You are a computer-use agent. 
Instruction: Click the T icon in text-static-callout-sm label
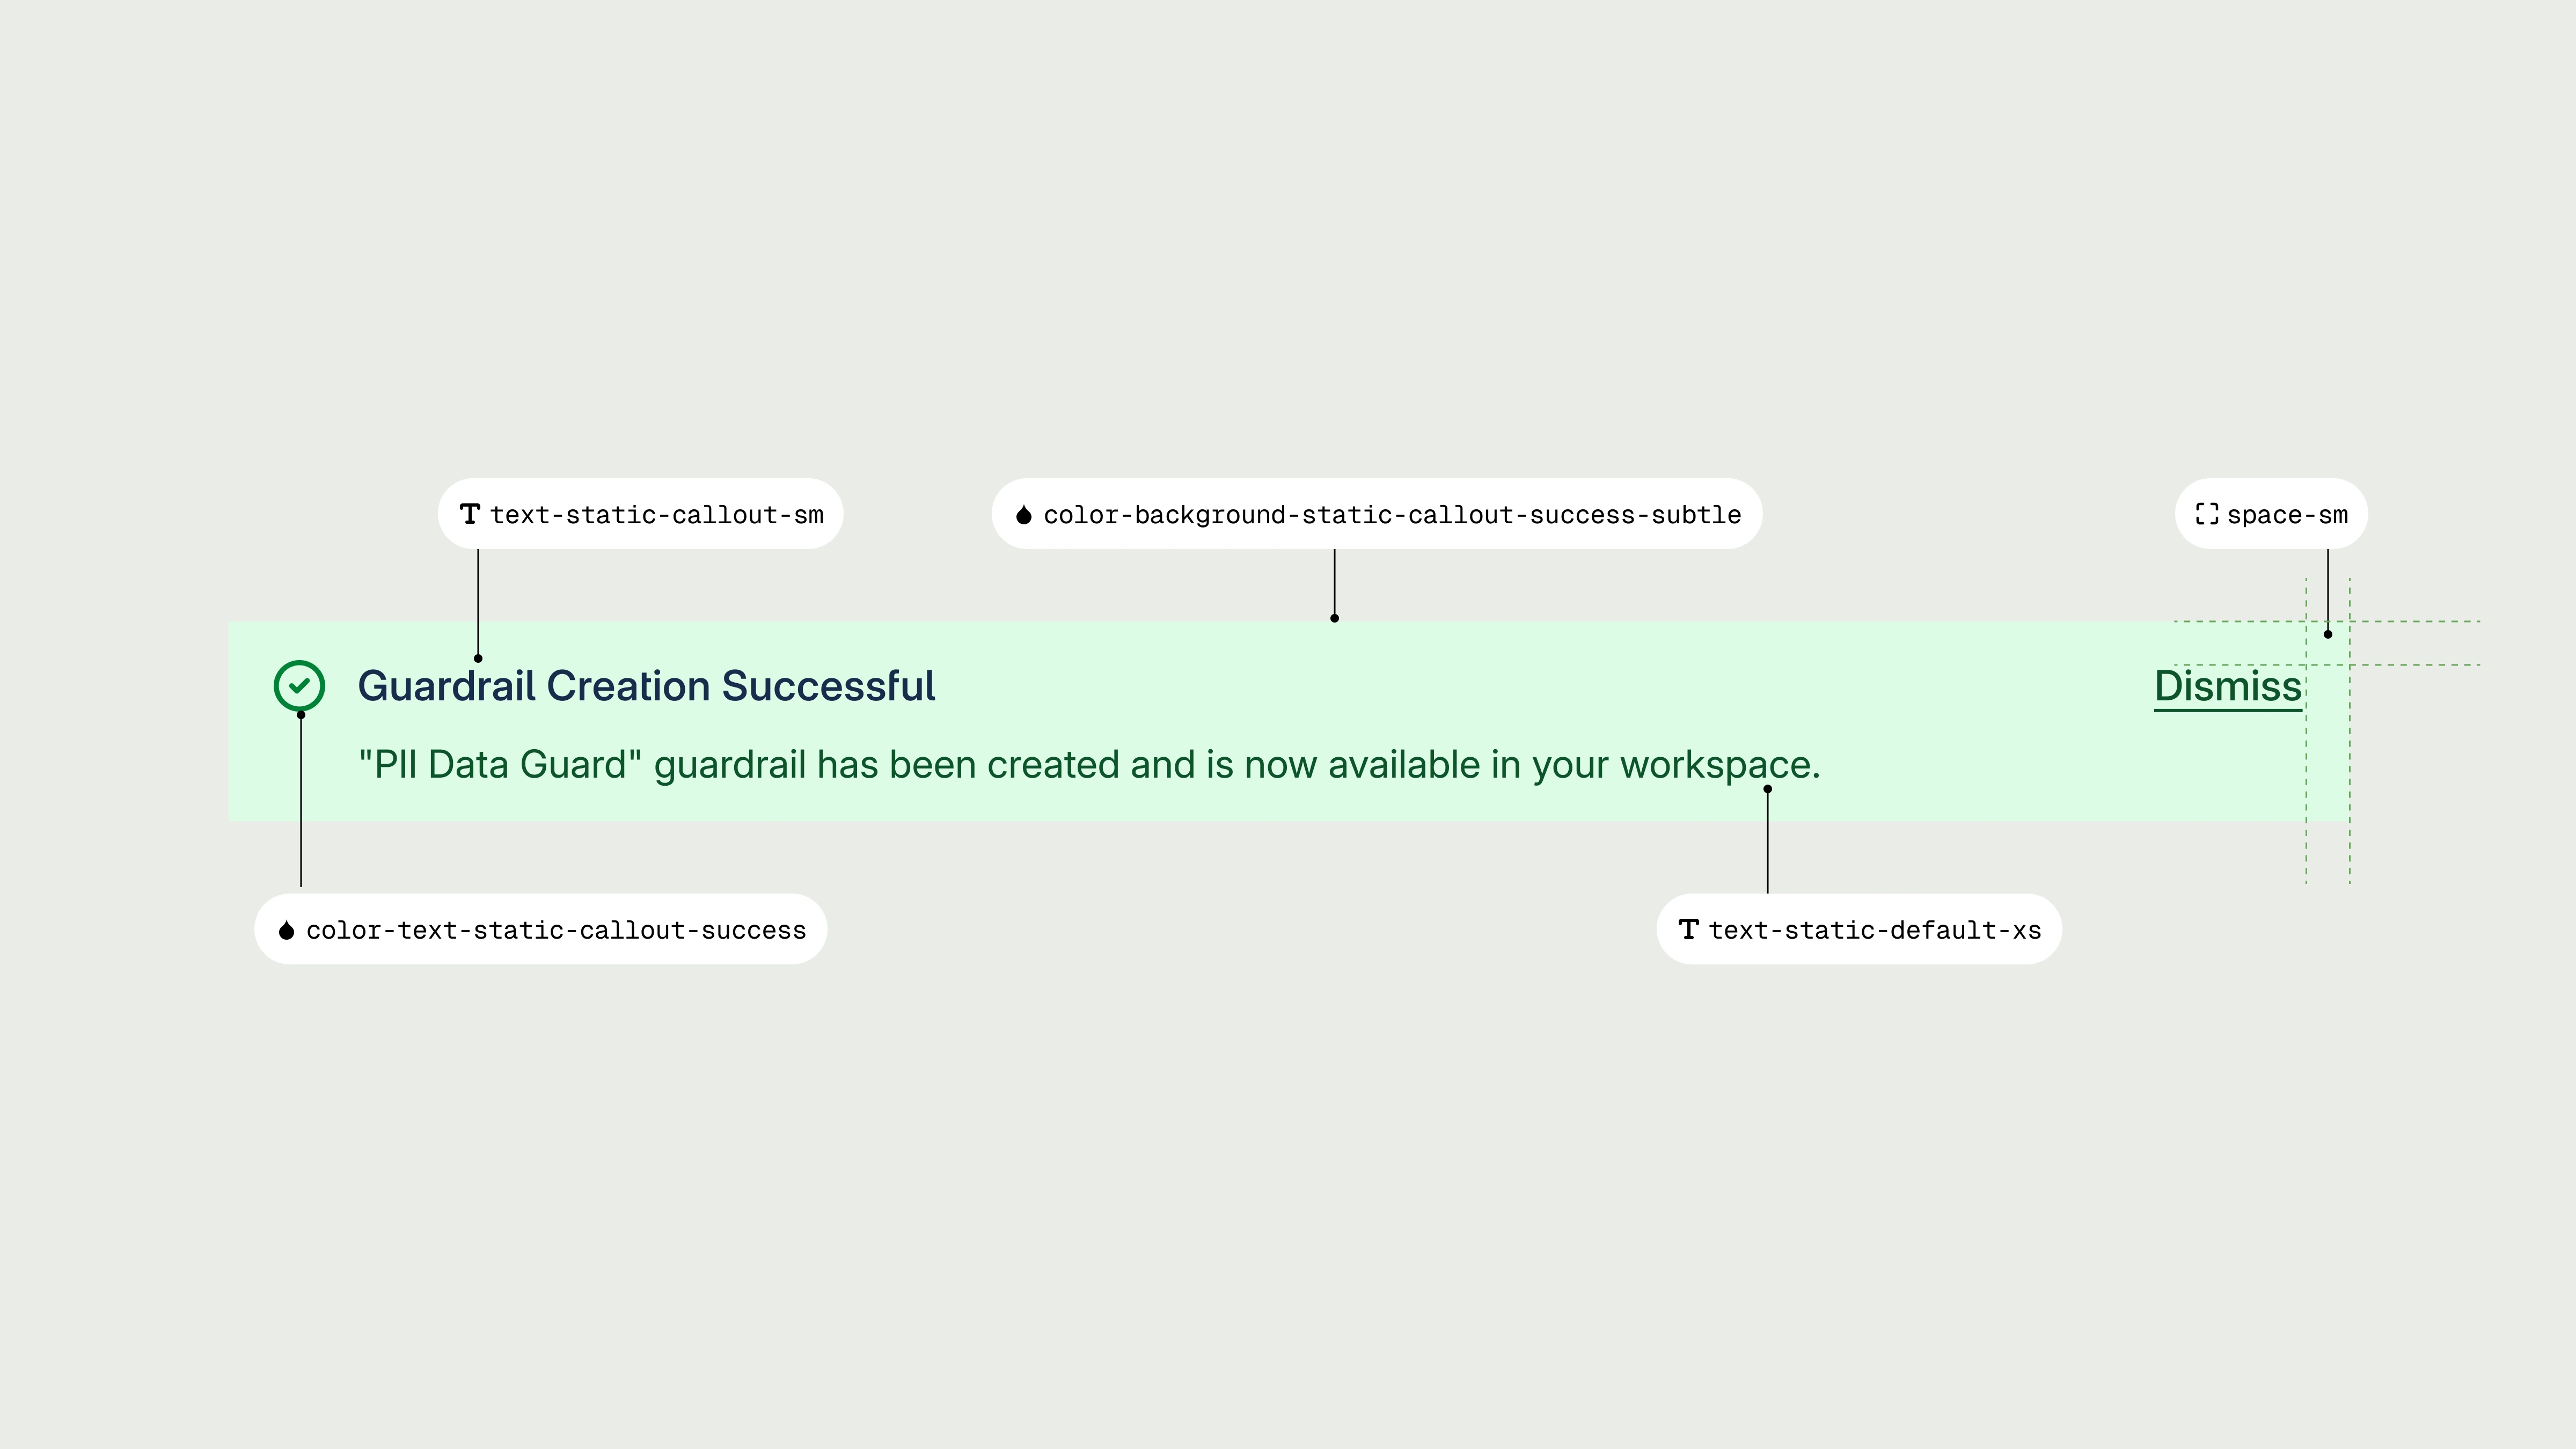click(469, 514)
